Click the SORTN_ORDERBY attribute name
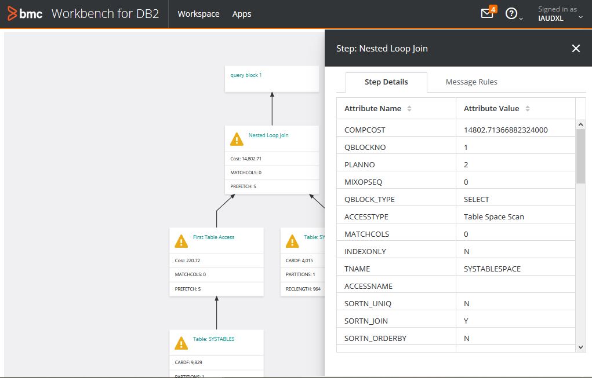This screenshot has width=592, height=378. (375, 338)
